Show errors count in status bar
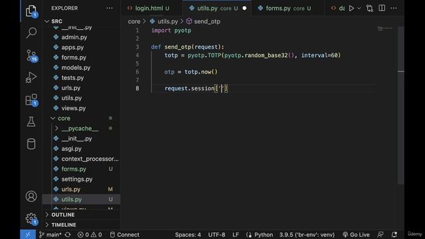425x239 pixels. [84, 234]
